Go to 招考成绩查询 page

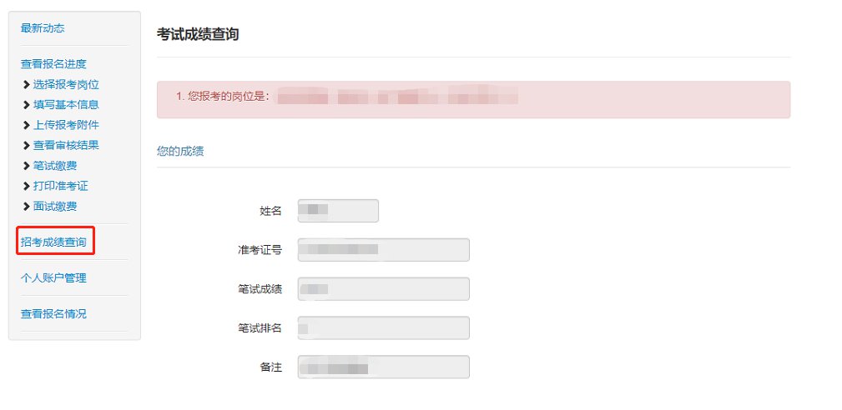coord(53,242)
